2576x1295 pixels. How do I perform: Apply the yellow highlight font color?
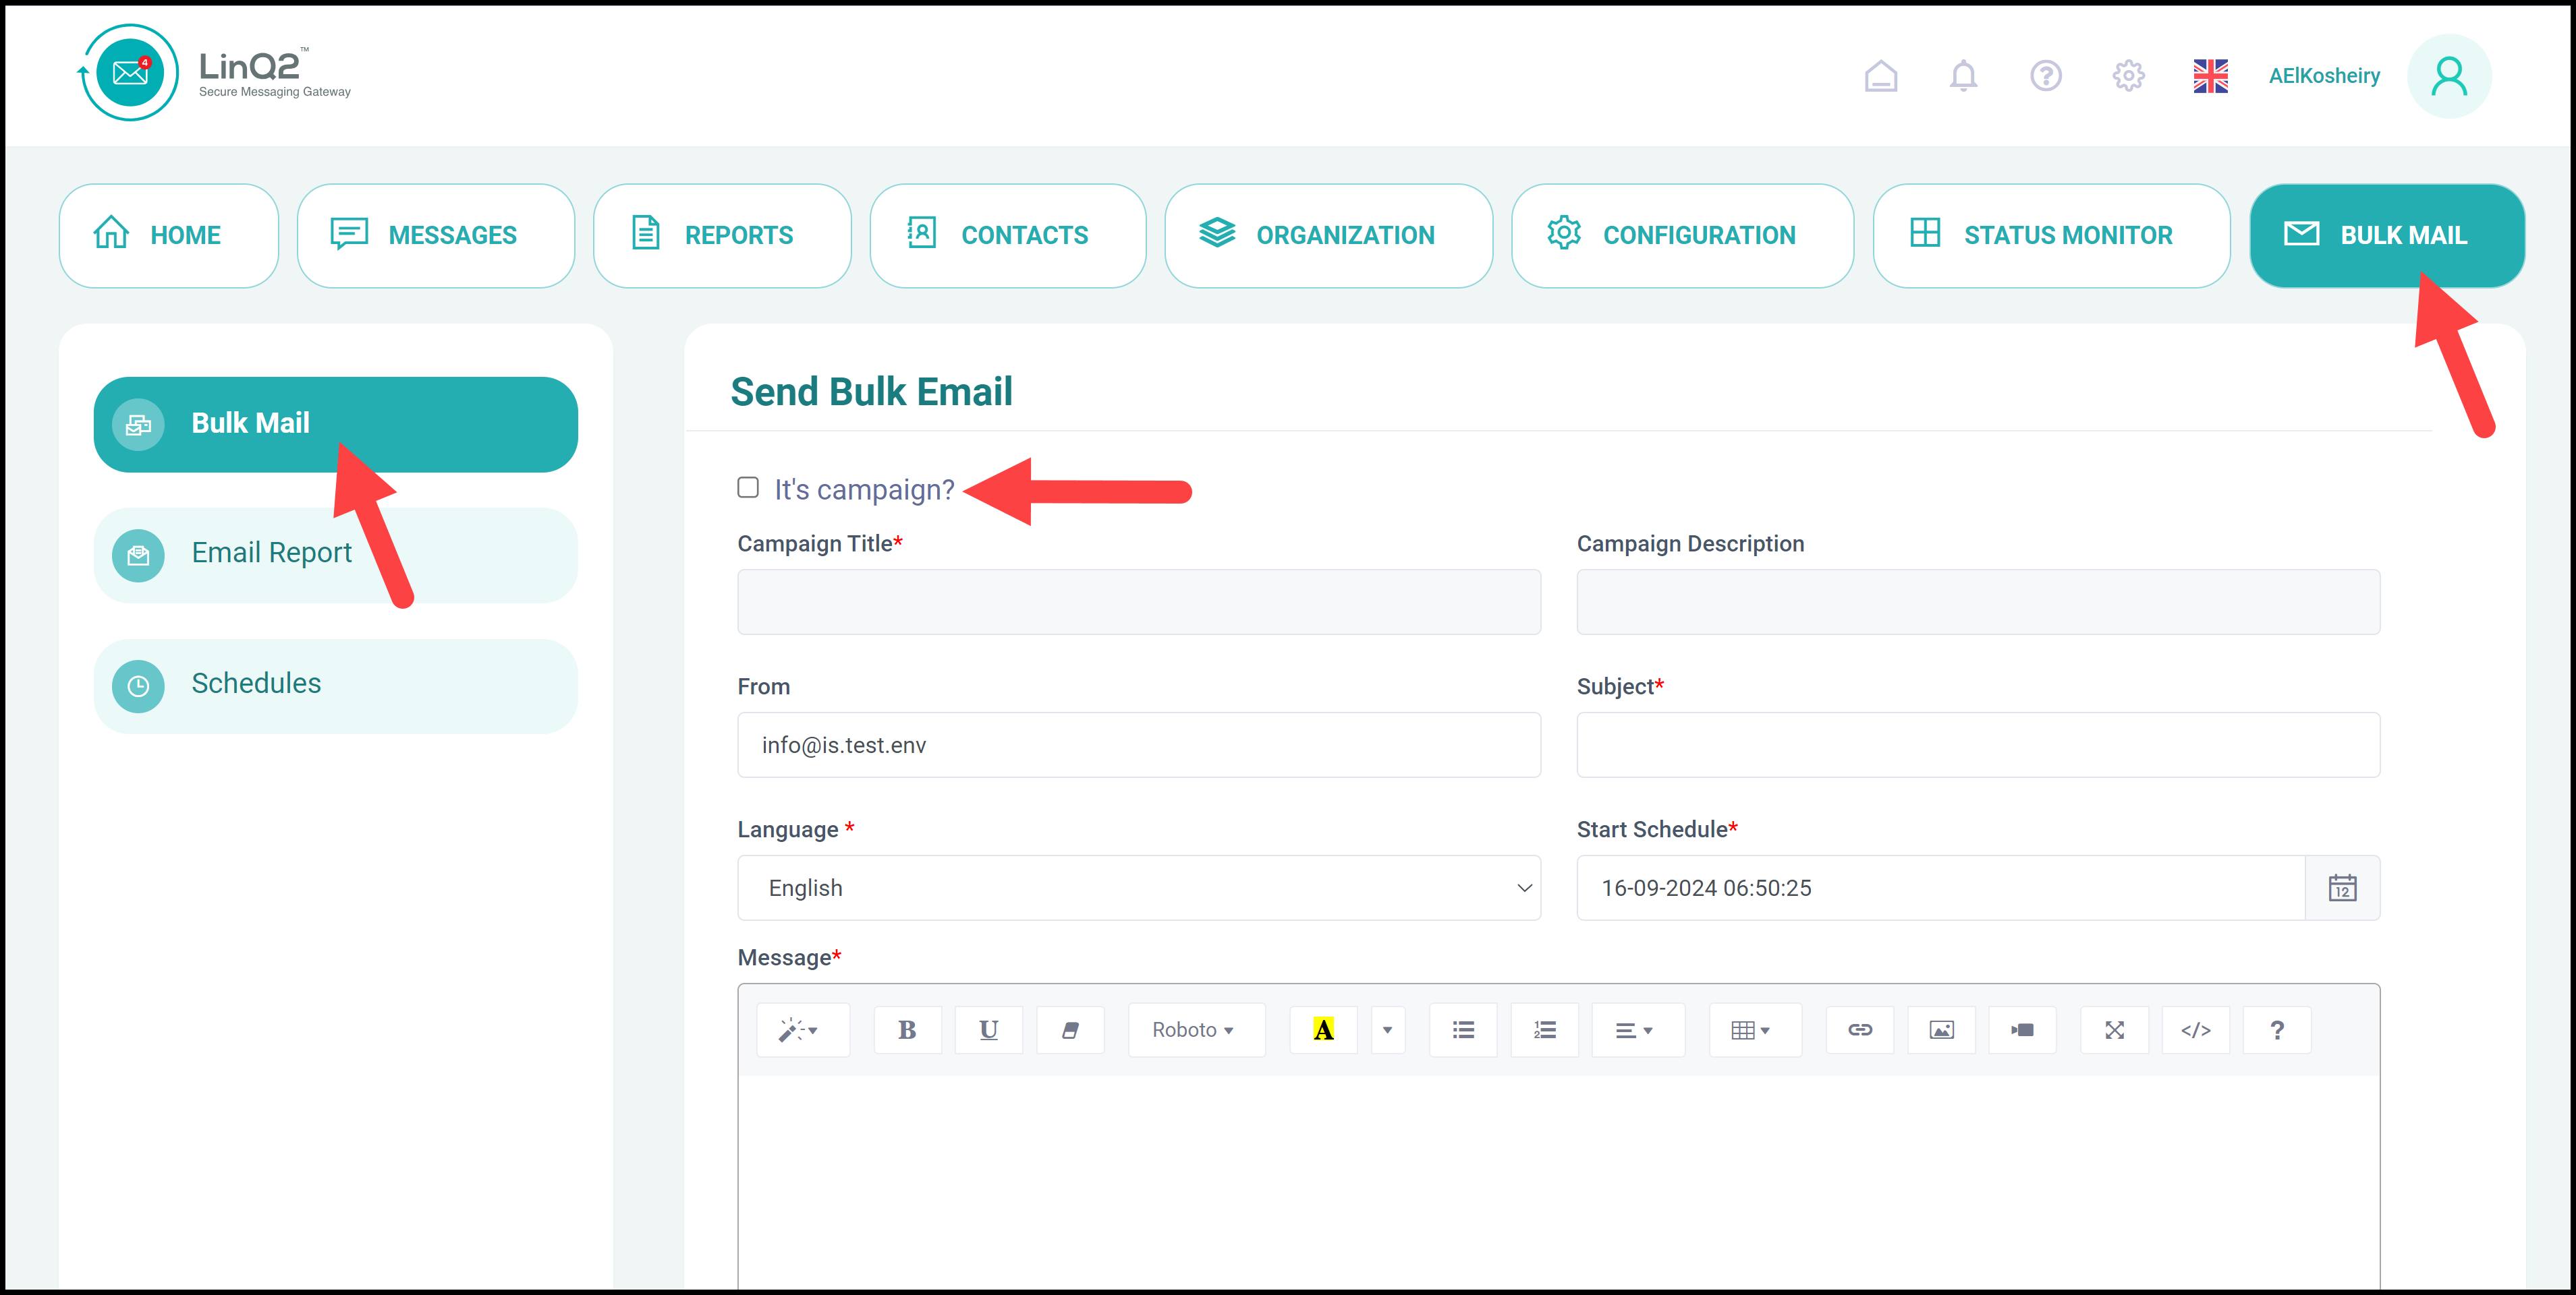[x=1323, y=1029]
